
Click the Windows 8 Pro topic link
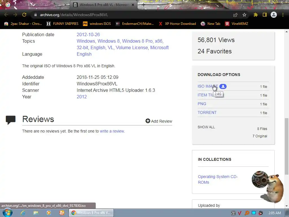pyautogui.click(x=137, y=41)
